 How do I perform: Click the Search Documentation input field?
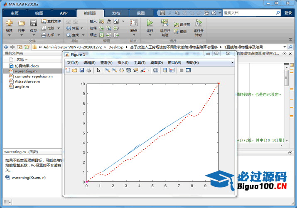250,13
